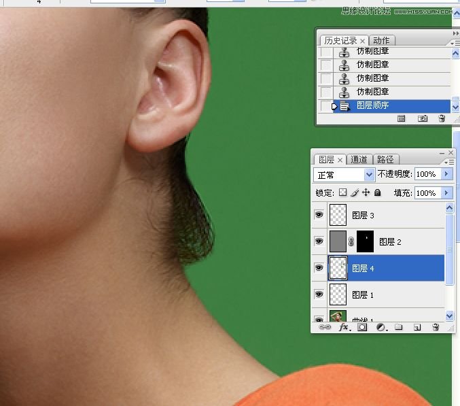This screenshot has height=406, width=460.
Task: Click the layer-order icon on 图层顺序 state
Action: coord(345,106)
